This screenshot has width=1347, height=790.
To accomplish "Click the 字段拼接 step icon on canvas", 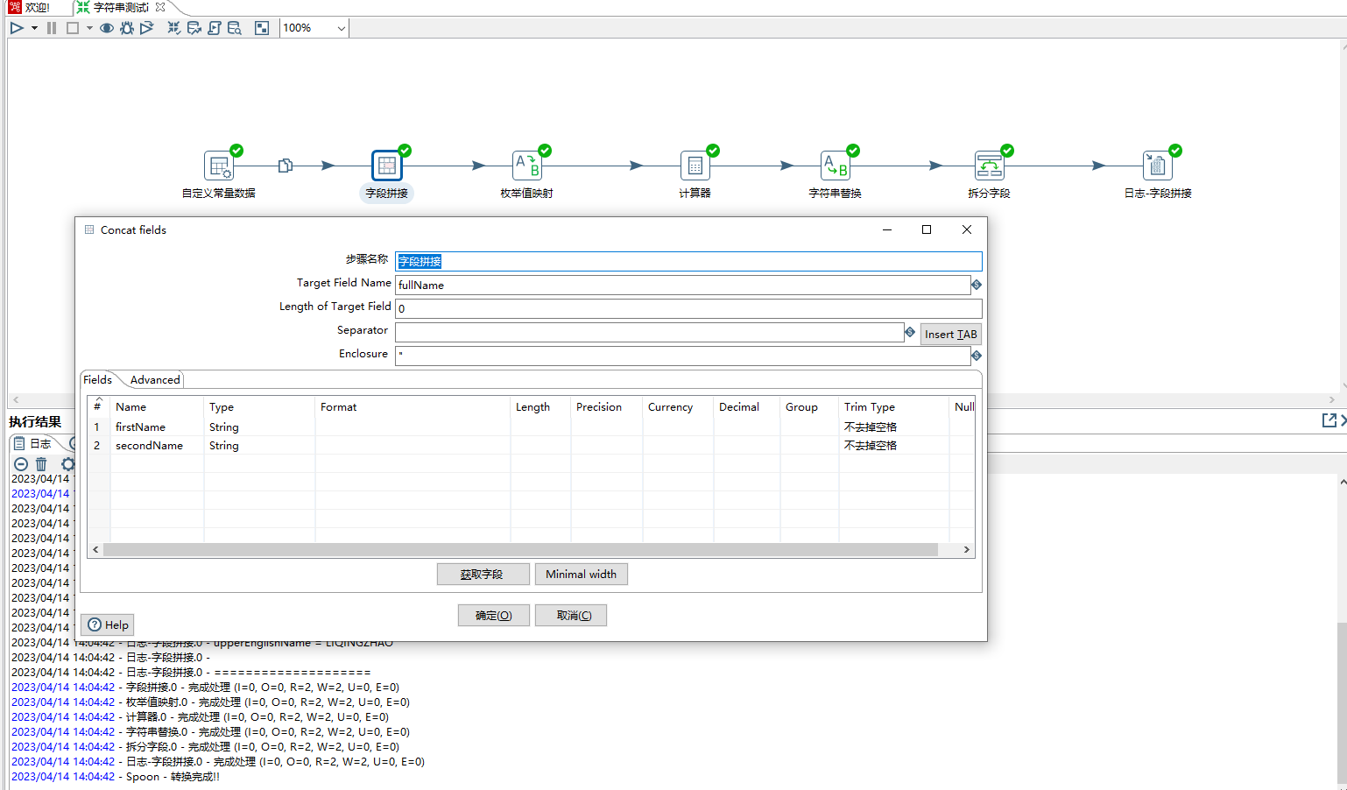I will click(386, 166).
